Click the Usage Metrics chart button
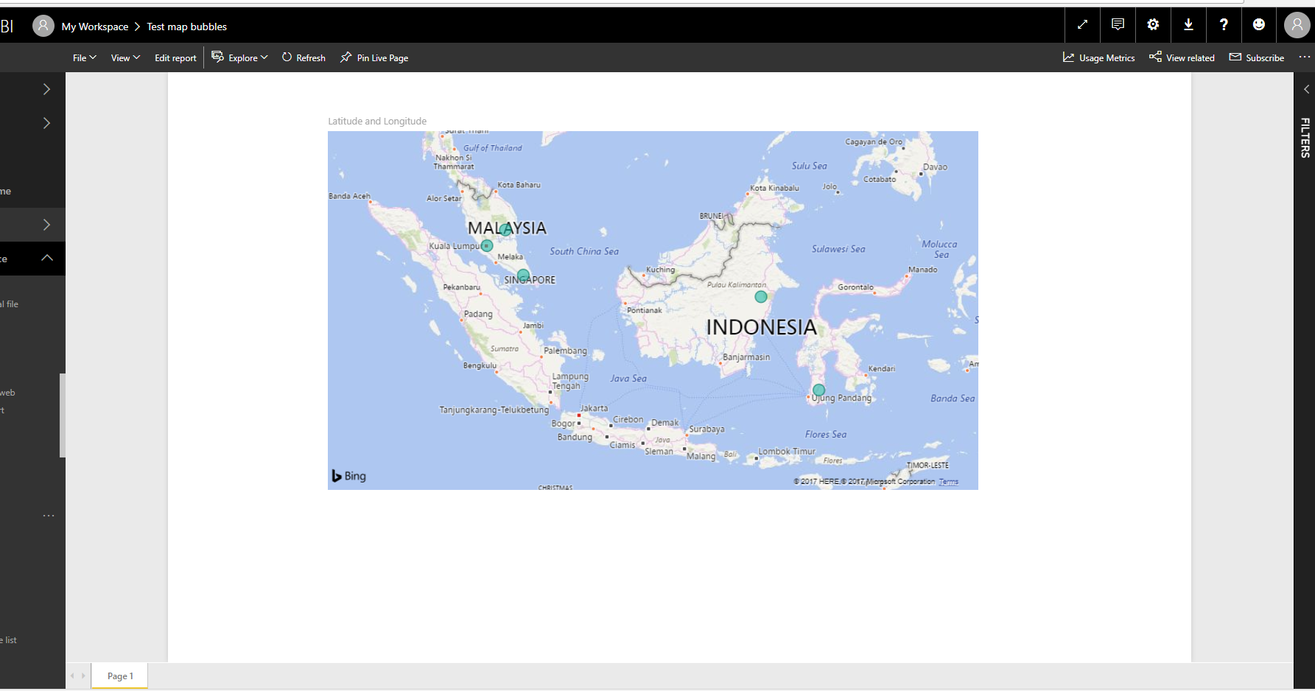This screenshot has height=691, width=1315. [x=1098, y=57]
